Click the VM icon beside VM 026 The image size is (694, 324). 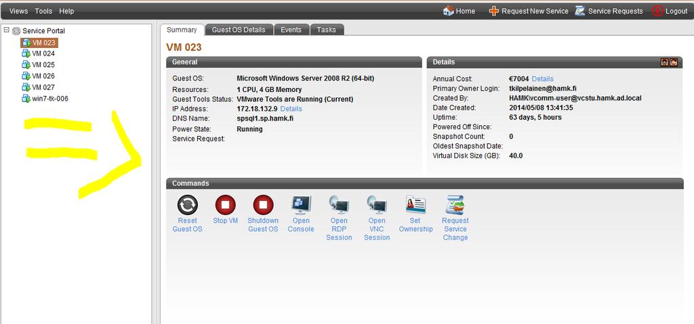coord(26,76)
